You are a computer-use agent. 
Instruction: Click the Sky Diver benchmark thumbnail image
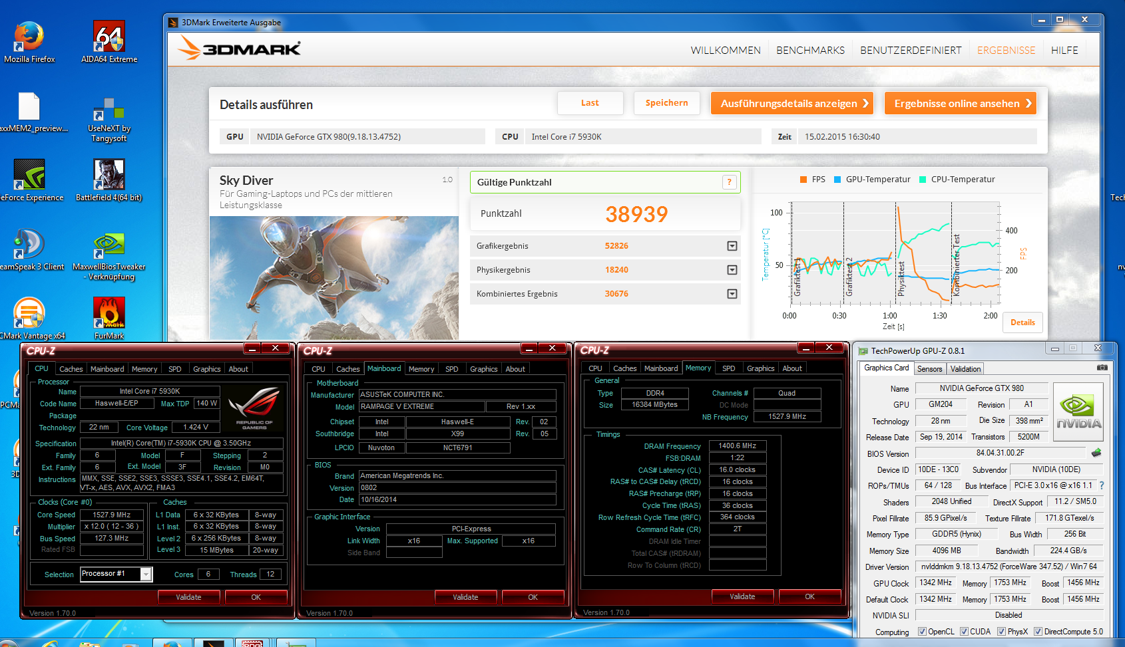[334, 278]
